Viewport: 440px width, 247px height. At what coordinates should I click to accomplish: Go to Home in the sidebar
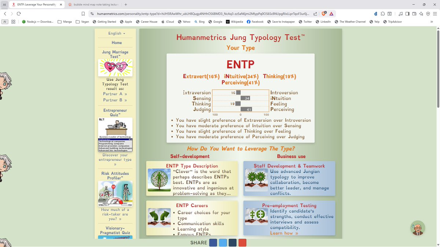coord(117,42)
